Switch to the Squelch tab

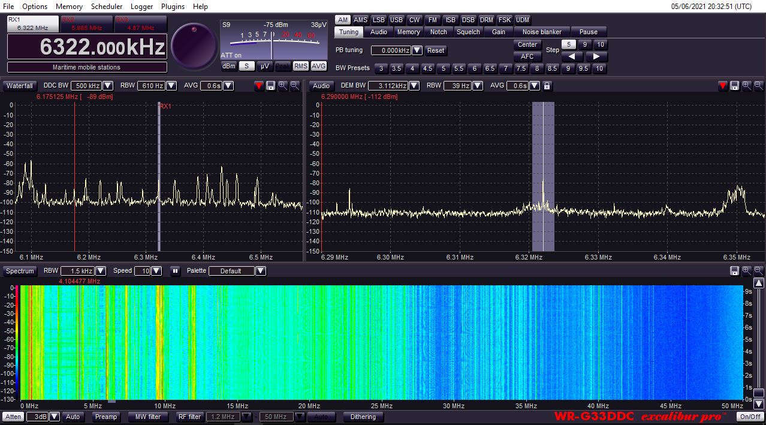(468, 32)
